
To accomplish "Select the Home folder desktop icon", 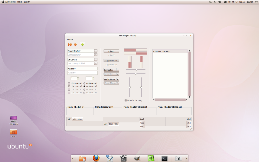I will [14, 133].
